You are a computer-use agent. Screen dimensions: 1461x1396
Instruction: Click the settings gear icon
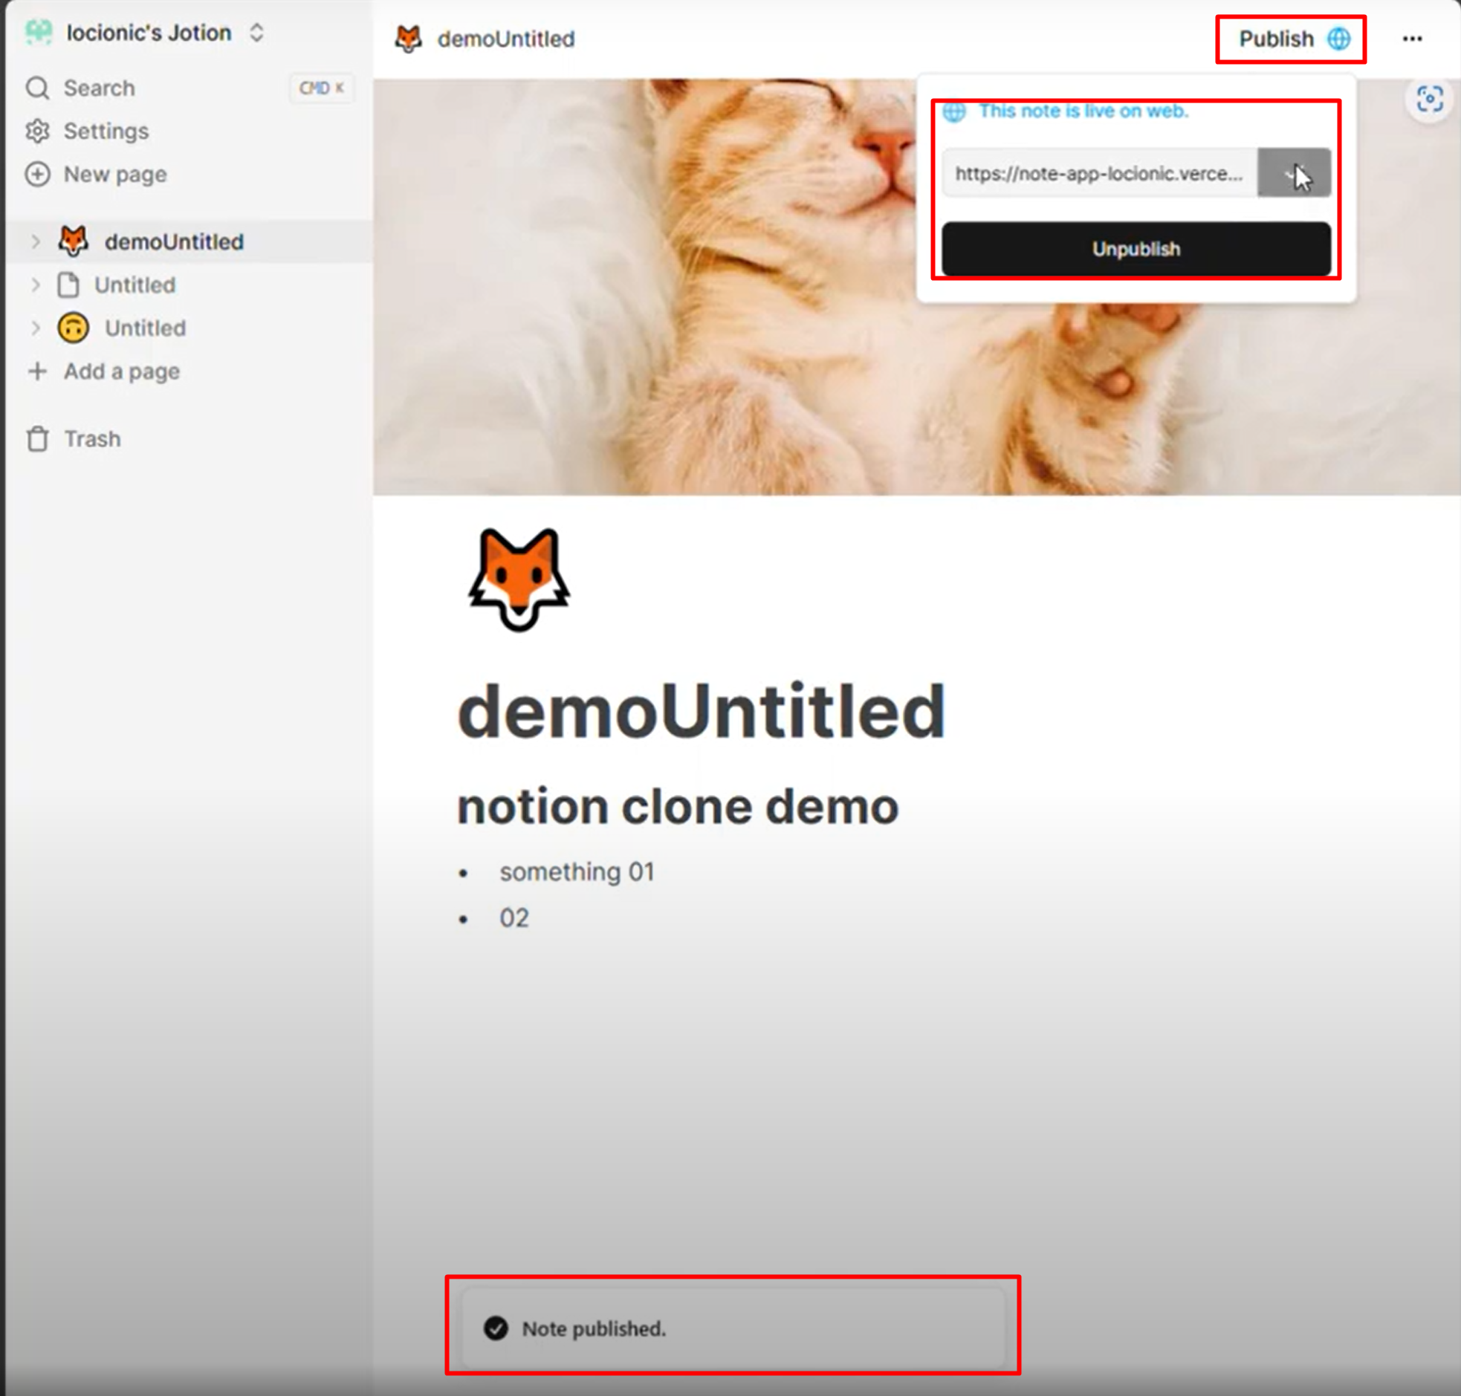(x=37, y=131)
